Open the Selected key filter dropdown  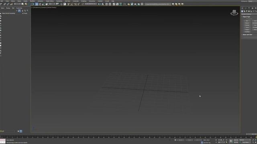(x=245, y=140)
